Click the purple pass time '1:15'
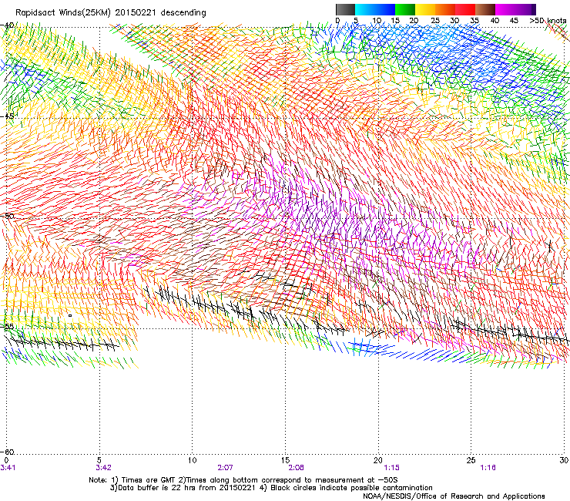Image resolution: width=570 pixels, height=501 pixels. point(391,468)
